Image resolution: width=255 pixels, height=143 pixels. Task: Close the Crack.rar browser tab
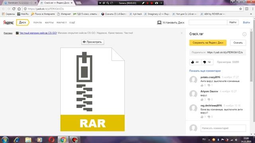click(72, 3)
